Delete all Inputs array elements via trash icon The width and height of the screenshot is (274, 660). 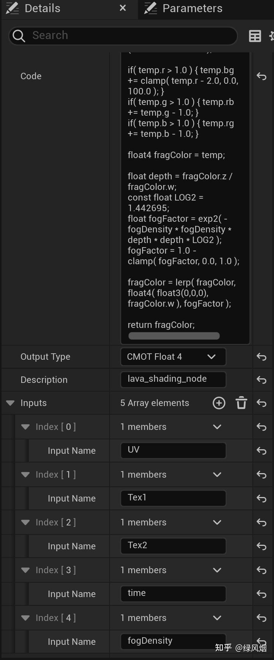tap(241, 403)
